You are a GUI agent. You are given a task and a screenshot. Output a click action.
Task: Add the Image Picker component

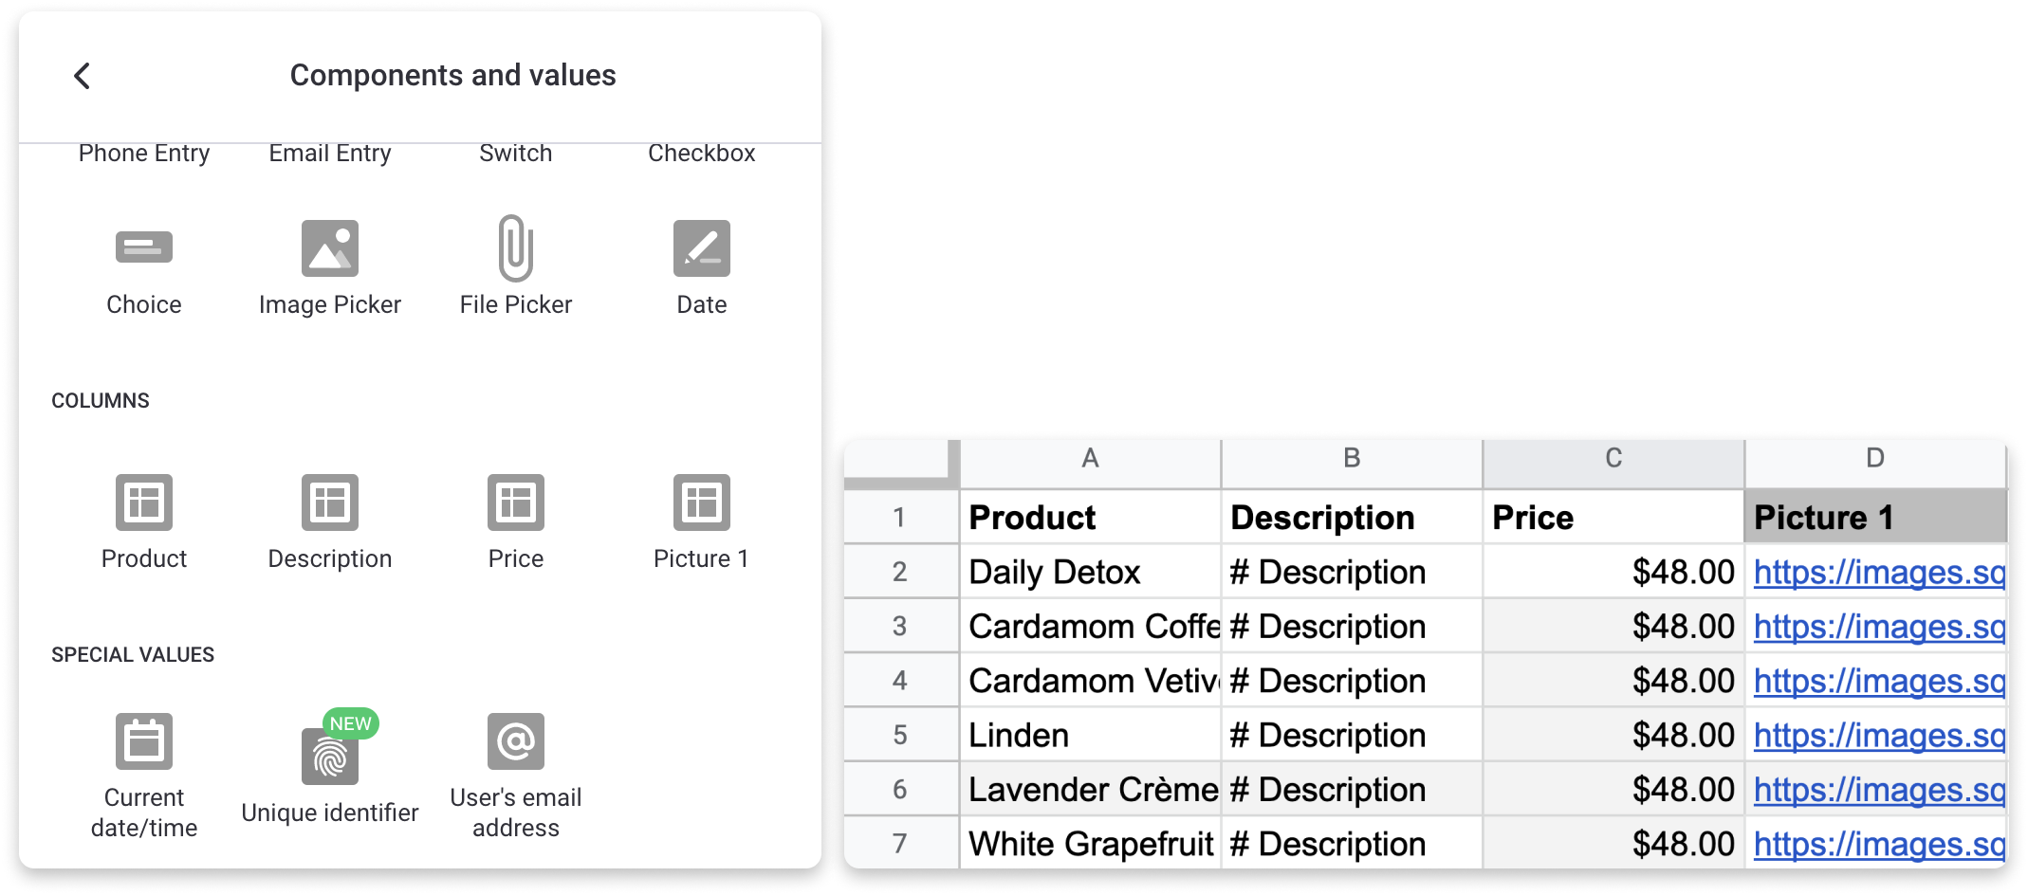point(330,248)
